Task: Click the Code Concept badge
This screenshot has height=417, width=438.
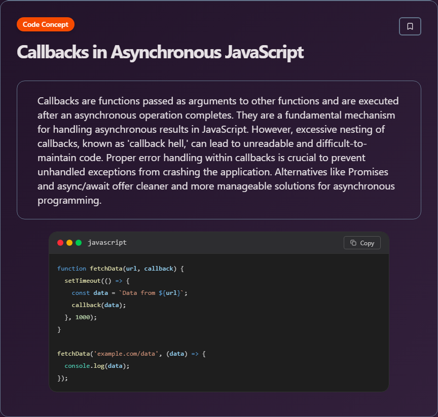Action: (46, 24)
